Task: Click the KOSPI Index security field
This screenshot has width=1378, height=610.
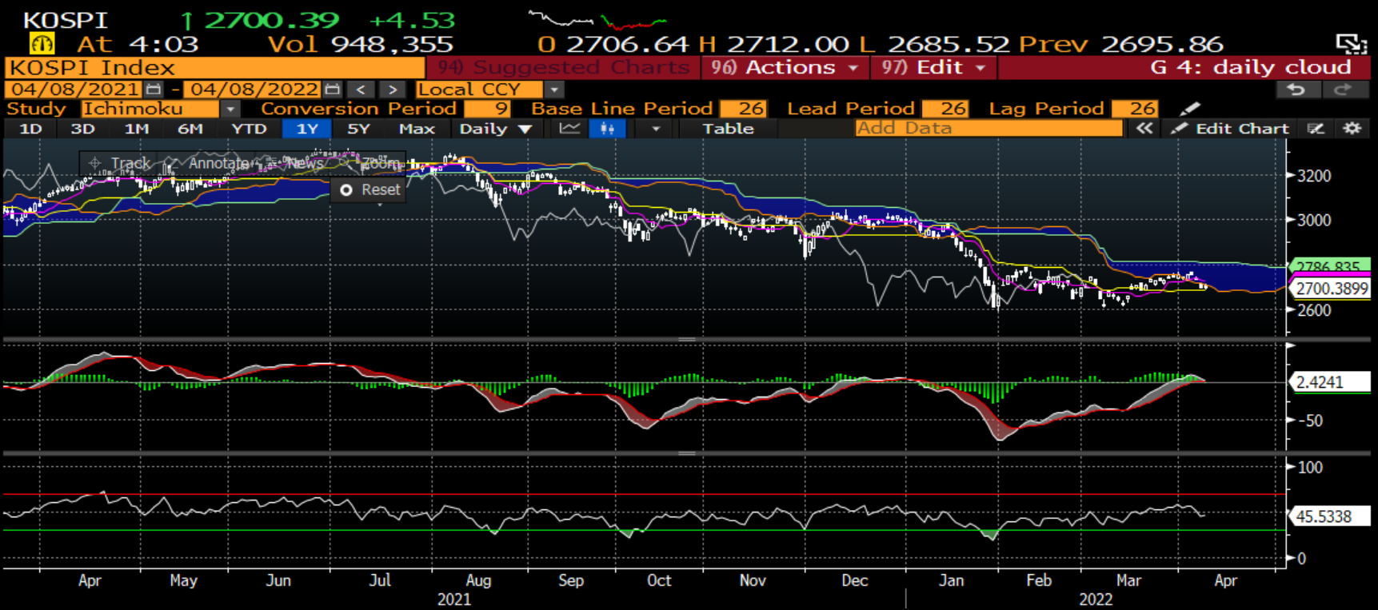Action: [214, 68]
